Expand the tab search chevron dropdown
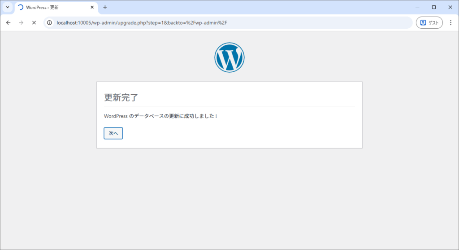Image resolution: width=459 pixels, height=250 pixels. (x=7, y=7)
